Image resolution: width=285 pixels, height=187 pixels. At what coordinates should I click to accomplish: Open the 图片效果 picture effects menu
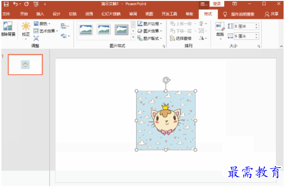150,31
